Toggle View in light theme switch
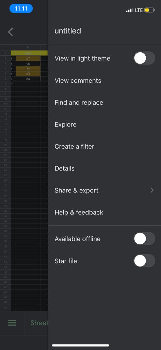Viewport: 161px width, 350px height. [144, 58]
